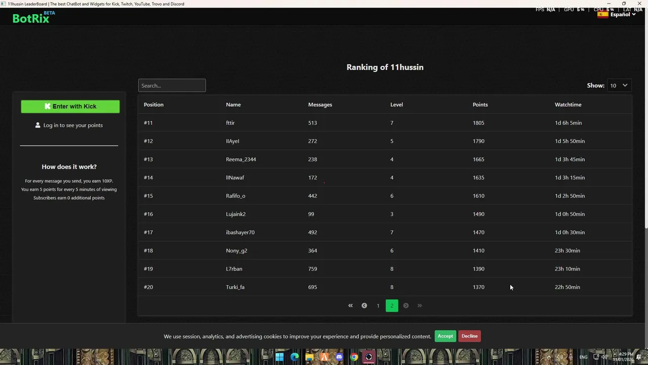Screen dimensions: 648x365
Task: Click points value 1805
Action: (x=478, y=123)
